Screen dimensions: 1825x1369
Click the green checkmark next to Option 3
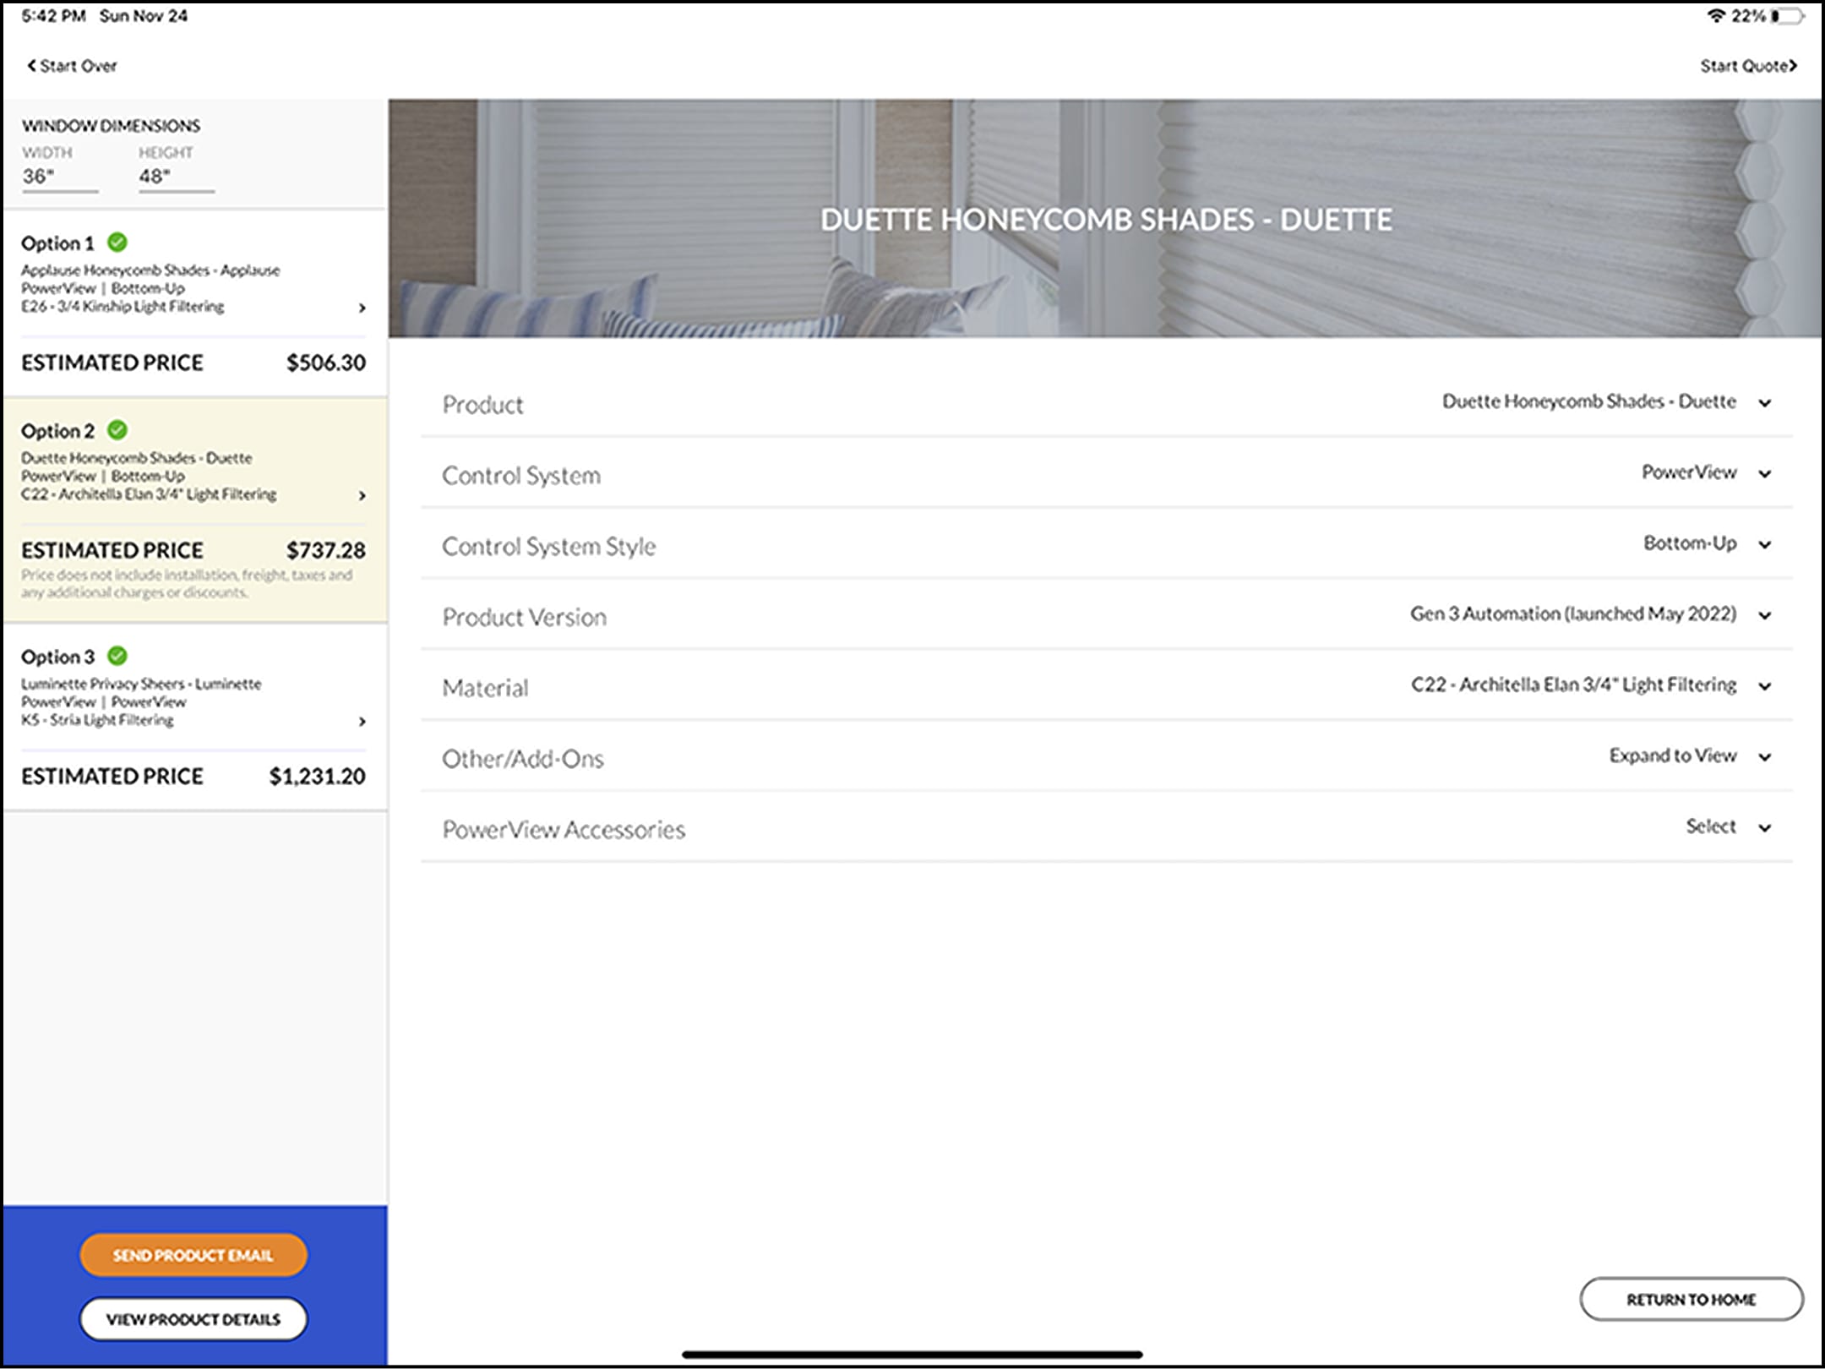pos(117,656)
